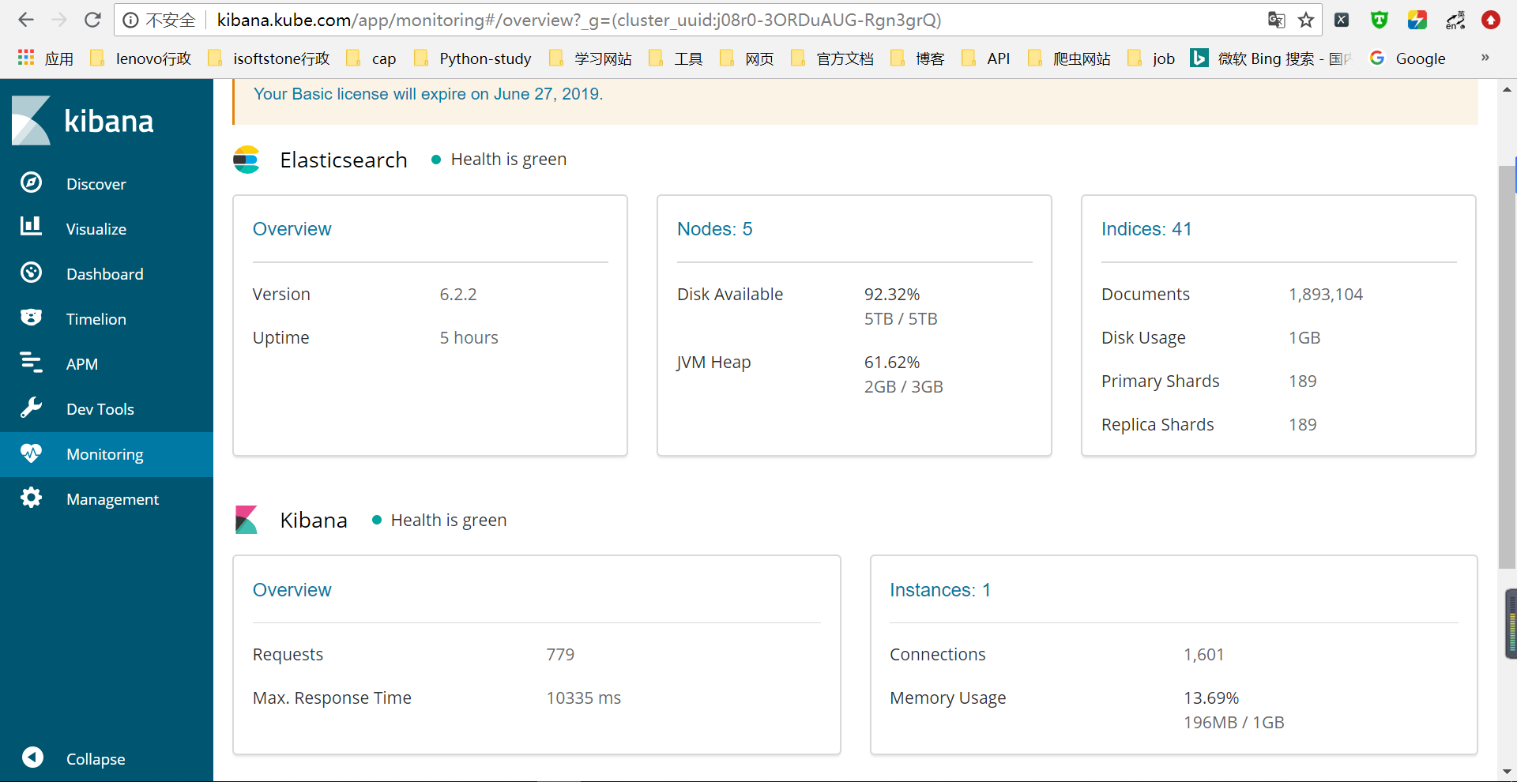Go to Dashboard
The height and width of the screenshot is (782, 1517).
tap(105, 274)
